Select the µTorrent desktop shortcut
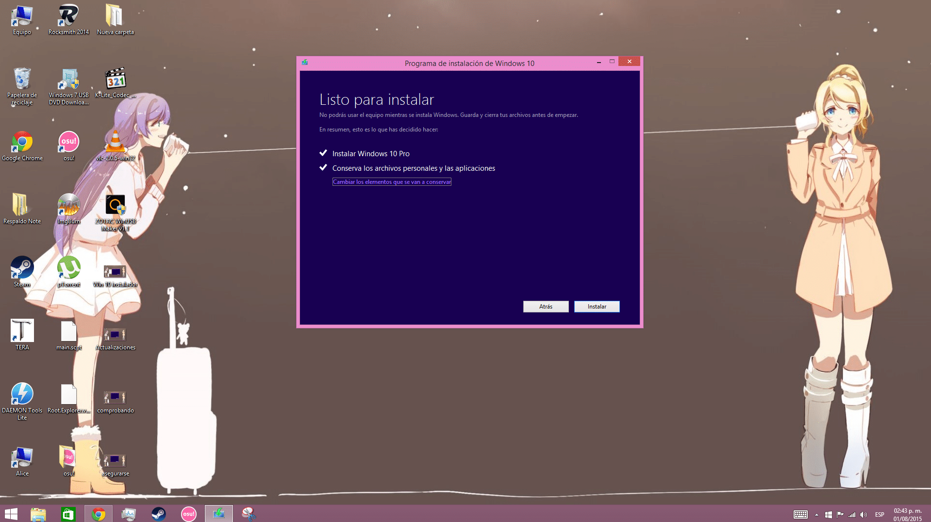Screen dimensions: 931x522 click(x=68, y=272)
